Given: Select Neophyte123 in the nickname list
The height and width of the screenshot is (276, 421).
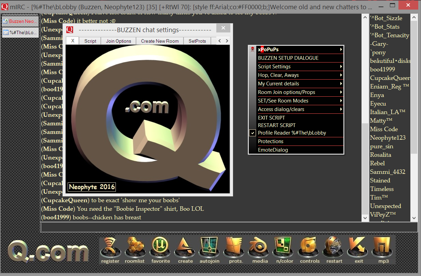Looking at the screenshot, I should 388,138.
